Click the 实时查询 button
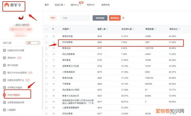191x116 pixels. click(x=100, y=18)
